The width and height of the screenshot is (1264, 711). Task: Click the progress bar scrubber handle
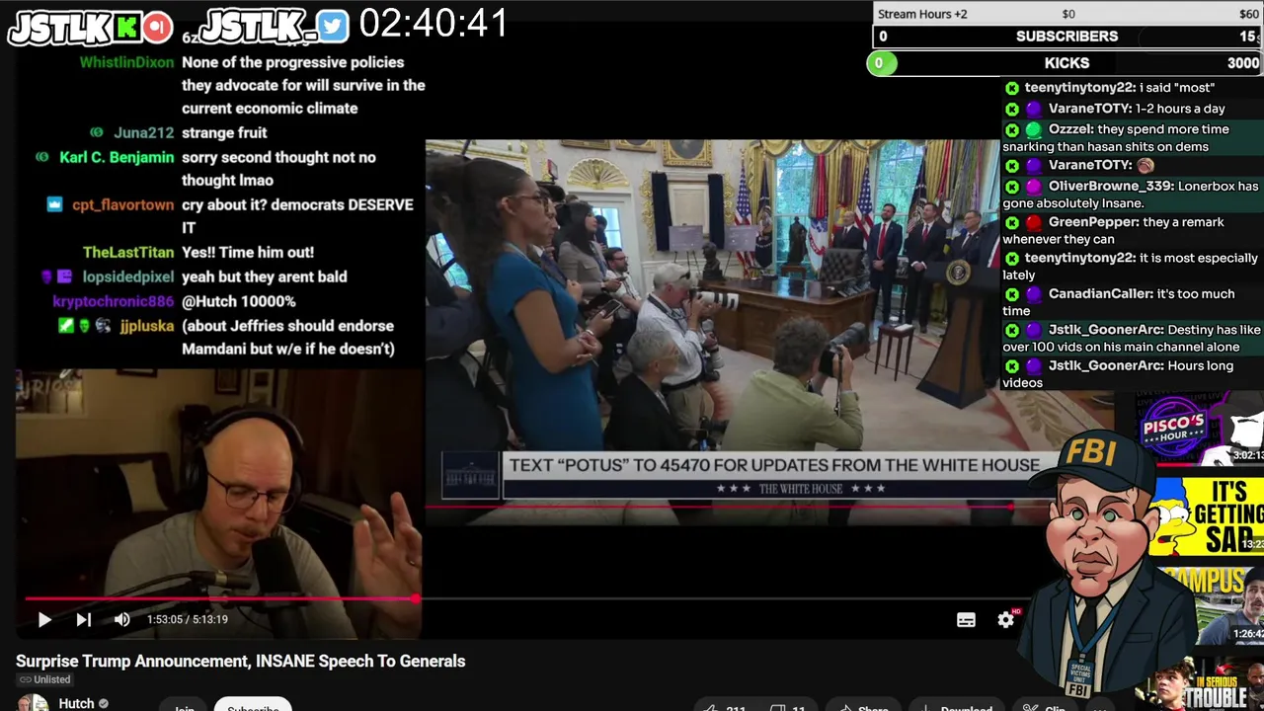416,598
